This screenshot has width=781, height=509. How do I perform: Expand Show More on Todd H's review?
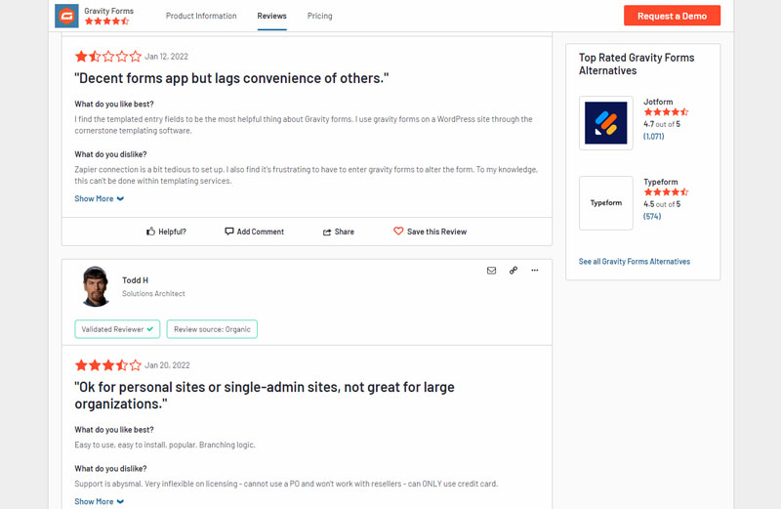(x=99, y=501)
